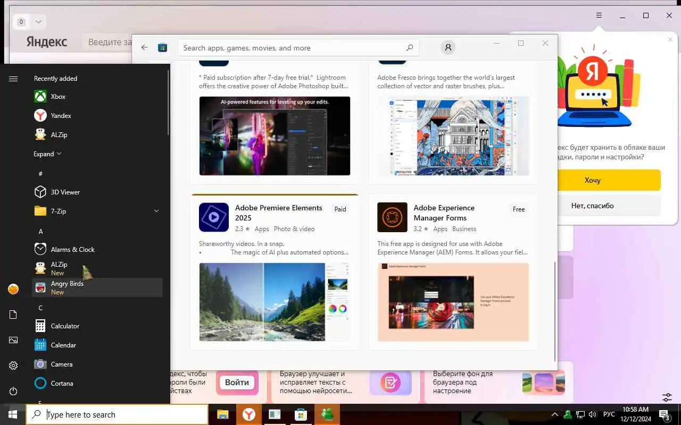Open Yandex tab counter dropdown arrow
This screenshot has height=425, width=681.
[38, 22]
